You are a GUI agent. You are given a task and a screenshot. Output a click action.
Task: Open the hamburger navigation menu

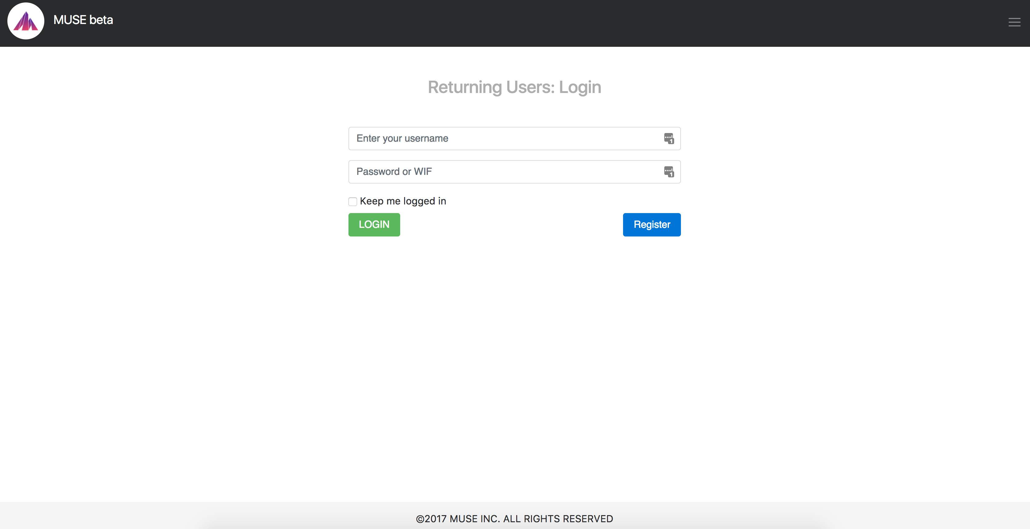[x=1014, y=22]
